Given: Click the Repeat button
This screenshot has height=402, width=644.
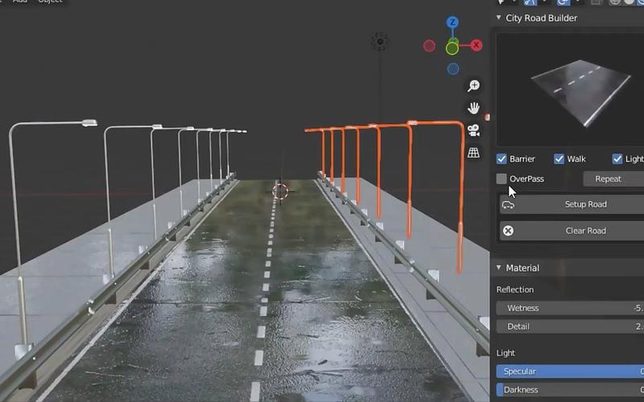Looking at the screenshot, I should [x=613, y=178].
